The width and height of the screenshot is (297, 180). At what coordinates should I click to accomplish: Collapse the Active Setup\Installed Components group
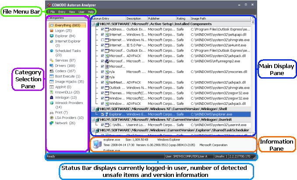tap(93, 24)
